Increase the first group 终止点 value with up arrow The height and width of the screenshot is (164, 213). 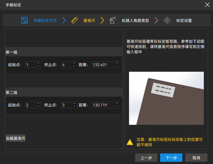[74, 63]
